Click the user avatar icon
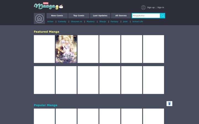 [143, 7]
